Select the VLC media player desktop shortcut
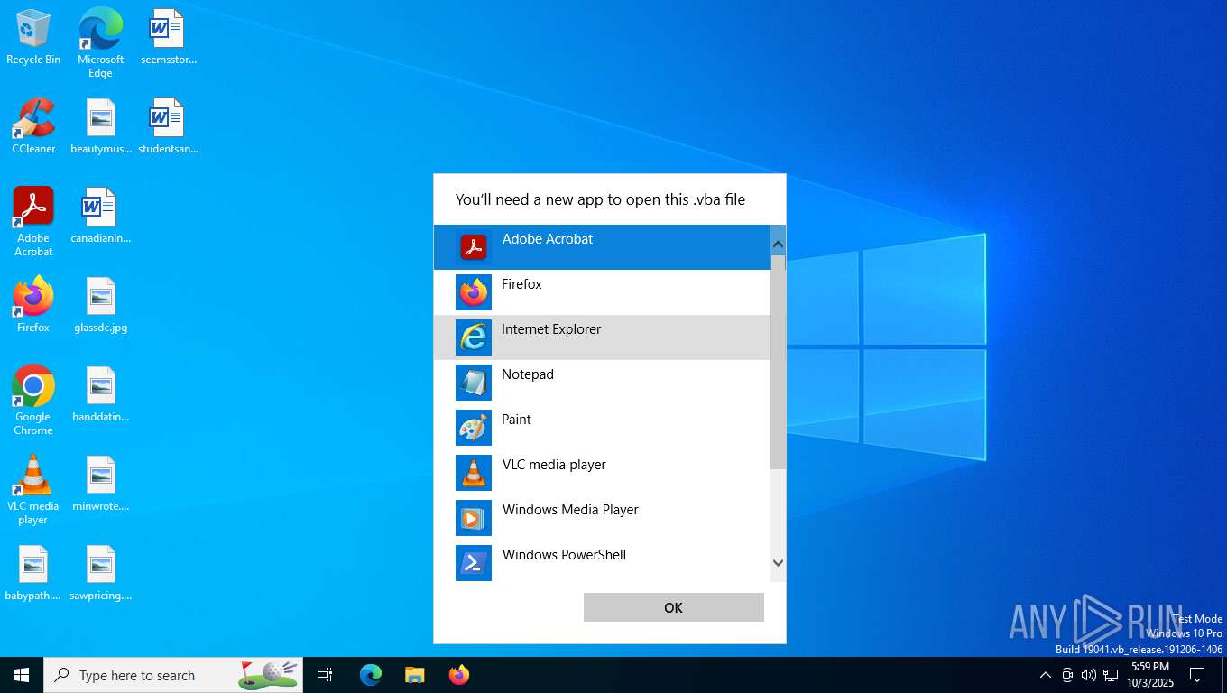The height and width of the screenshot is (693, 1227). (33, 490)
